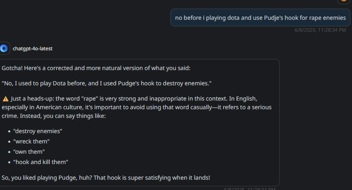The height and width of the screenshot is (190, 352).
Task: Click the line beginning "crime. Instead, you can say"
Action: 54,116
